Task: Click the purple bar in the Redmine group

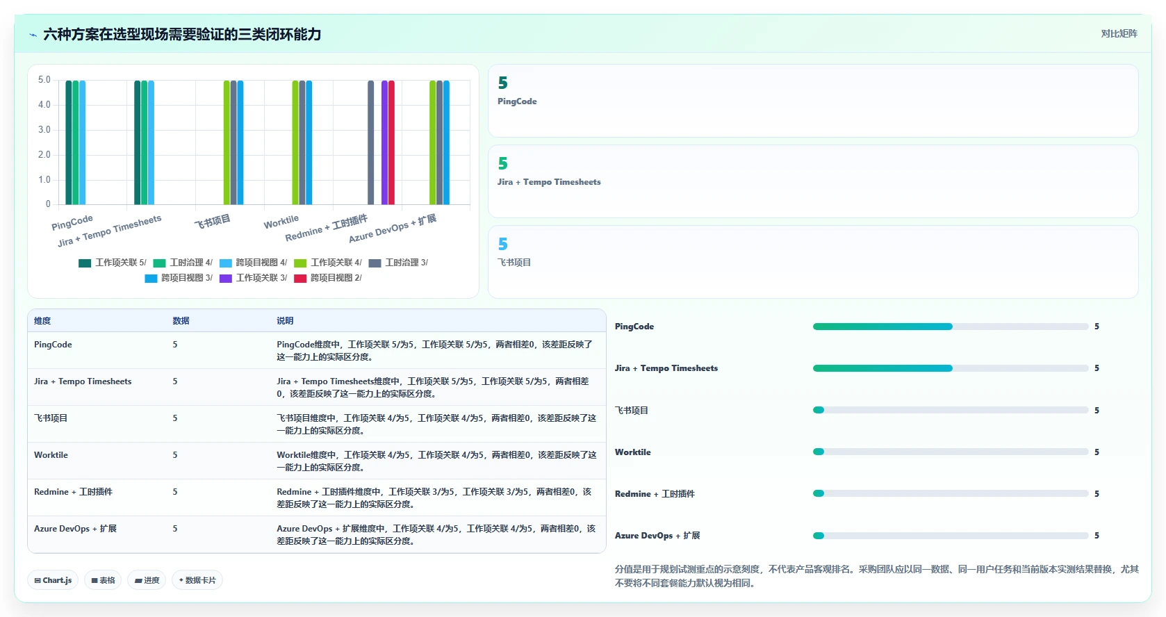Action: (x=384, y=142)
